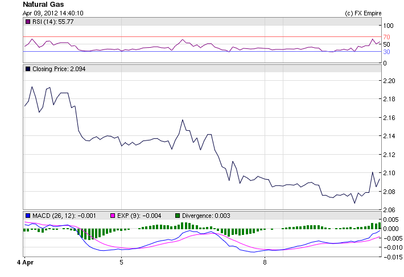
Task: Click the RSI (14): 55.77 label
Action: coord(53,22)
